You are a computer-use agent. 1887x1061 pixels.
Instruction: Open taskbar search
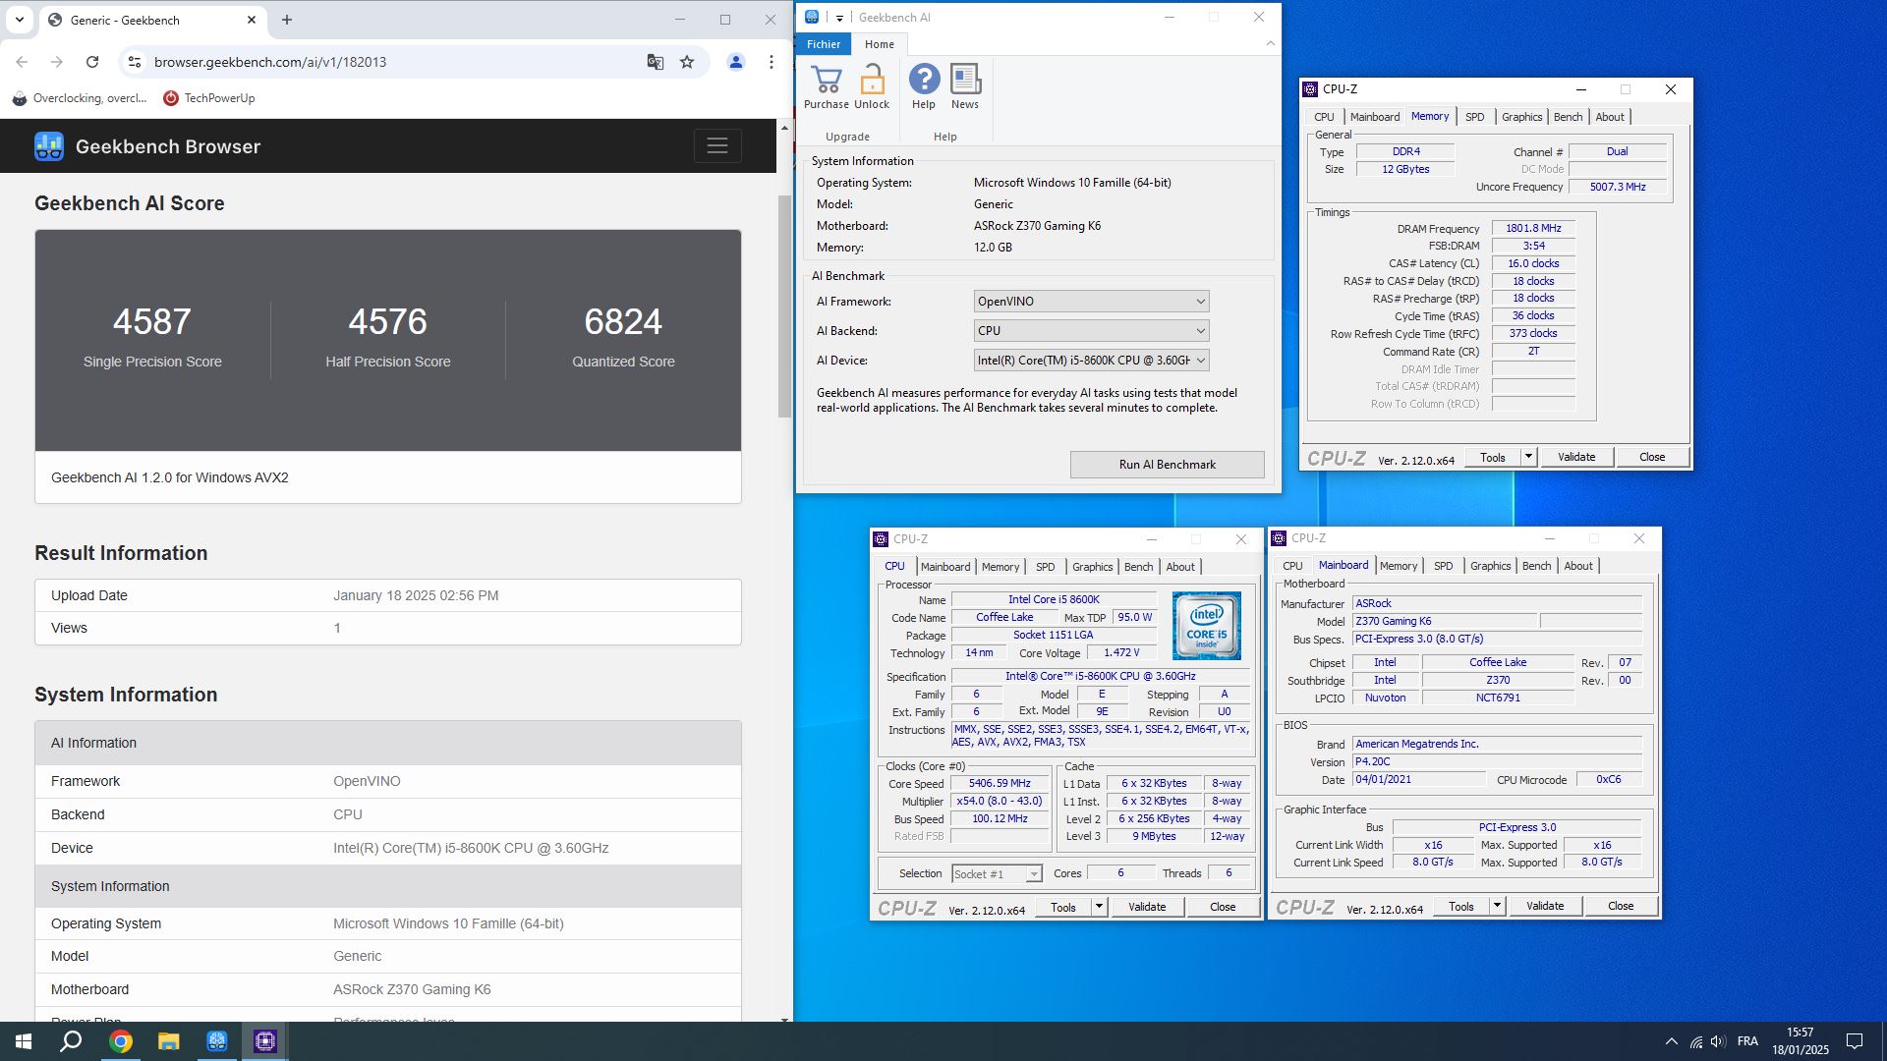click(x=71, y=1041)
